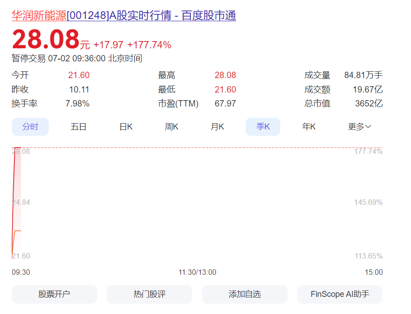Click the 股票开户 button

(54, 294)
